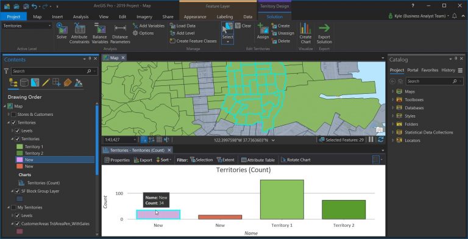Screen dimensions: 468x239
Task: Click Export Solution arrow icon
Action: pos(324,28)
